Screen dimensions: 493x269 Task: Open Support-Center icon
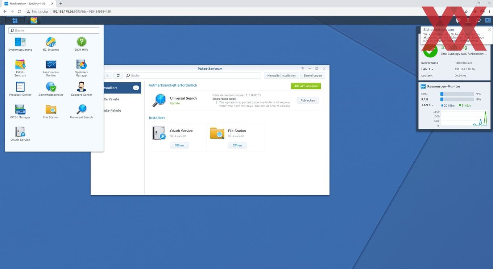click(82, 89)
